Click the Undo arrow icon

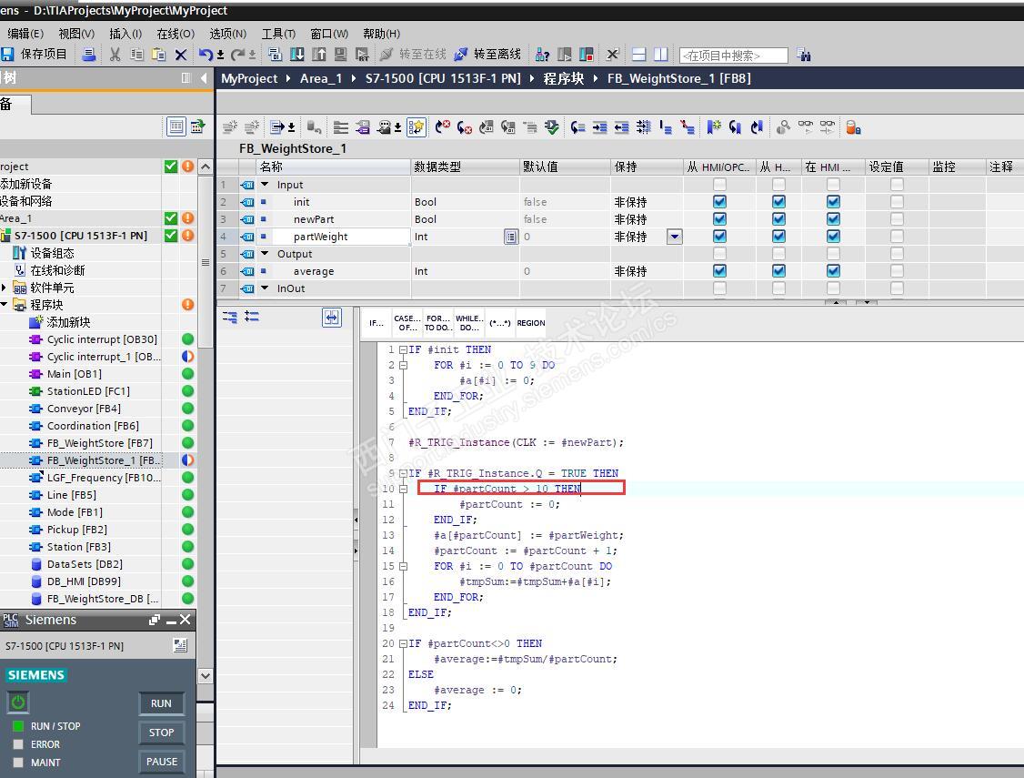coord(206,55)
